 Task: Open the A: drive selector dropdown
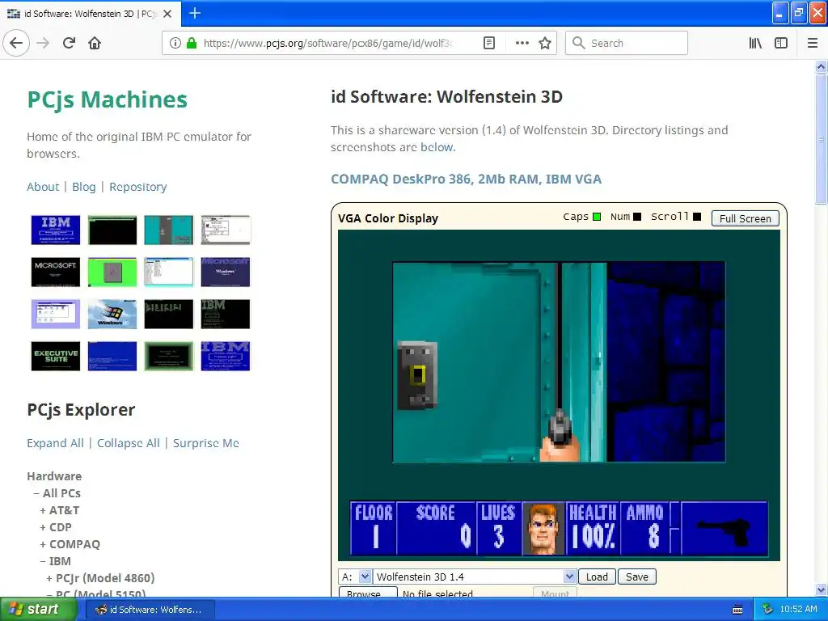[x=355, y=577]
